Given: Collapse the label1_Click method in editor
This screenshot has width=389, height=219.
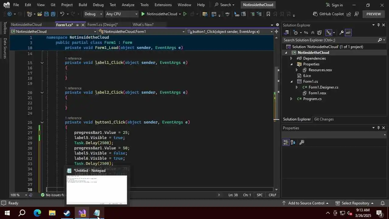Looking at the screenshot, I should [42, 63].
